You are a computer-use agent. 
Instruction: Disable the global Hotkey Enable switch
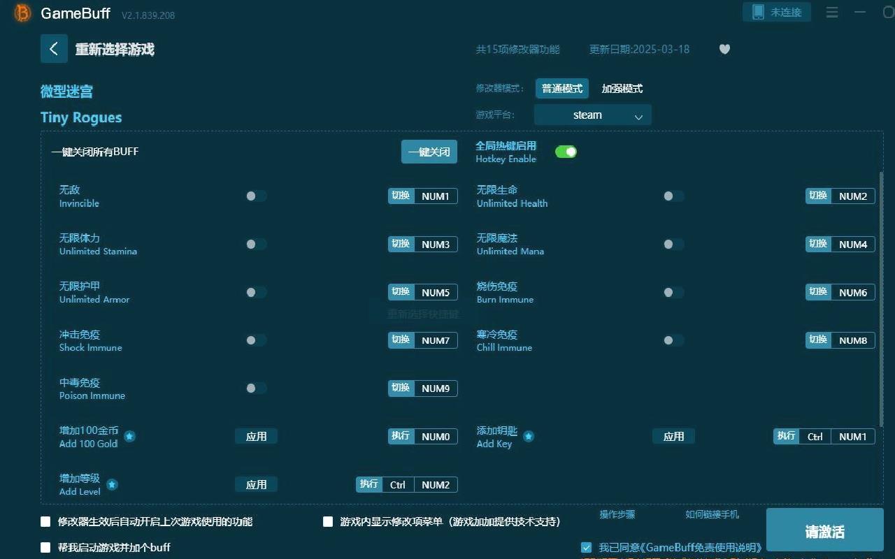[566, 152]
